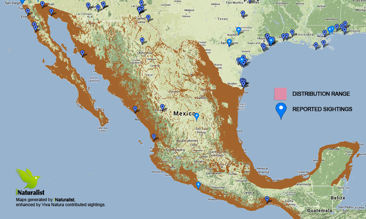The image size is (366, 219).
Task: Click the 'Fort Worth' city label
Action: (x=234, y=2)
